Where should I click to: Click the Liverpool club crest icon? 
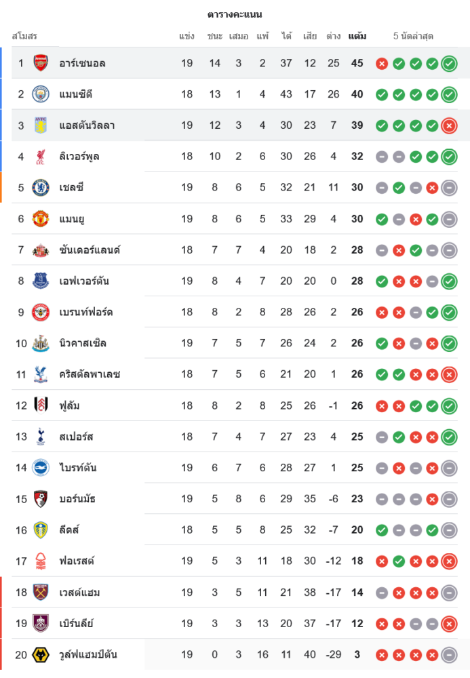coord(41,157)
